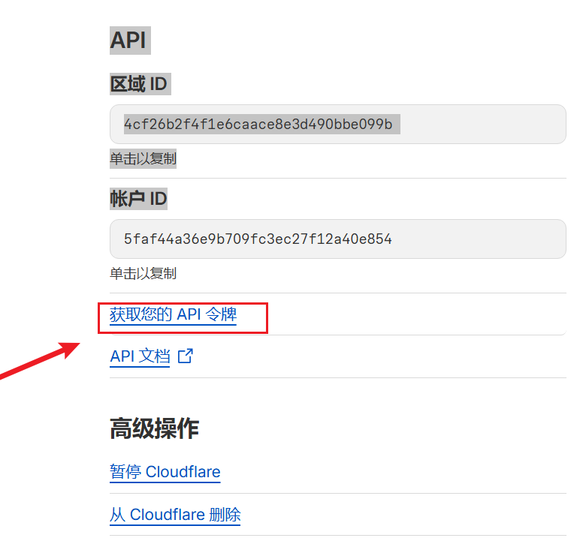Click the 高级操作 section heading

[154, 428]
